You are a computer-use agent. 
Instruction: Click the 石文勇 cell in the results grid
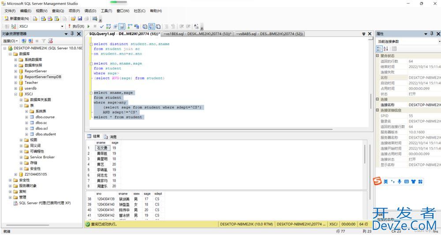click(102, 148)
